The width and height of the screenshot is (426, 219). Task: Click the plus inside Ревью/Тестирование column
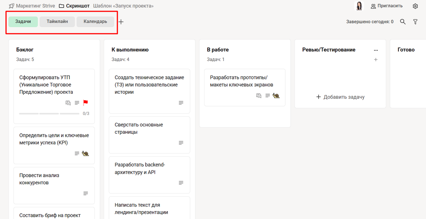click(376, 59)
